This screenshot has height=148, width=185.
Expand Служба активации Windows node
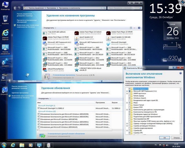(127, 126)
